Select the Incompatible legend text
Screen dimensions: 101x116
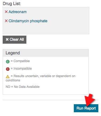[23, 69]
